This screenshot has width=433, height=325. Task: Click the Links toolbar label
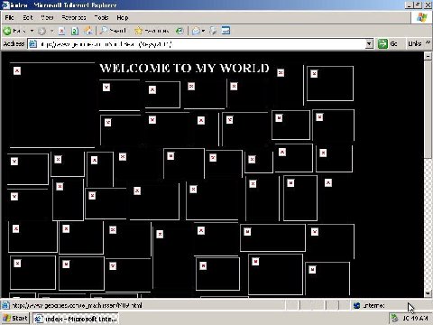[x=414, y=43]
